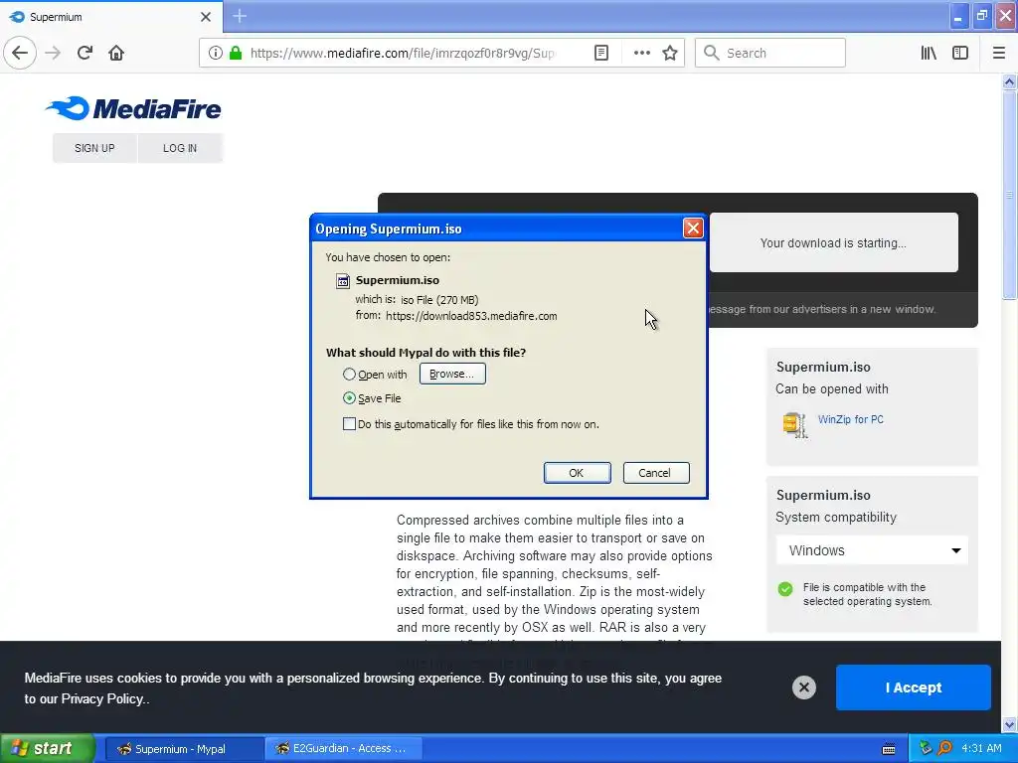Click System compatibility heading text
This screenshot has width=1018, height=763.
click(x=835, y=517)
